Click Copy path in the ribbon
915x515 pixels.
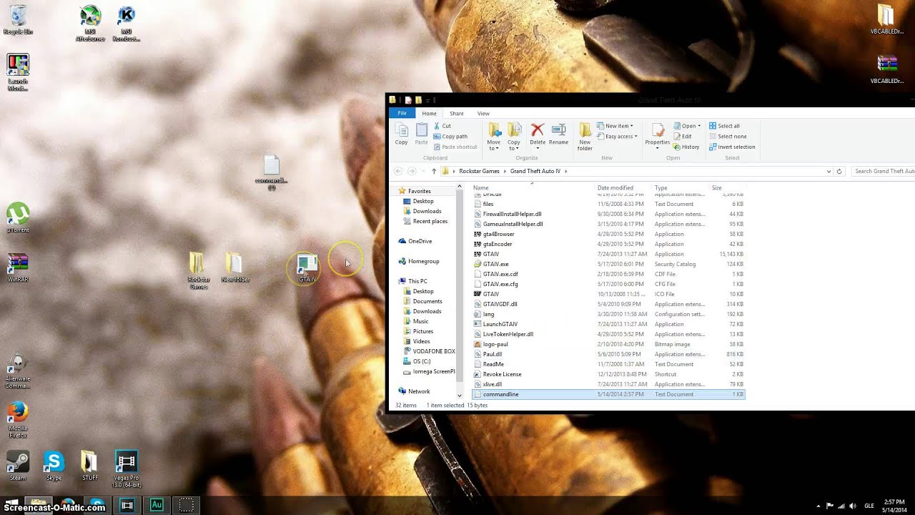click(450, 136)
